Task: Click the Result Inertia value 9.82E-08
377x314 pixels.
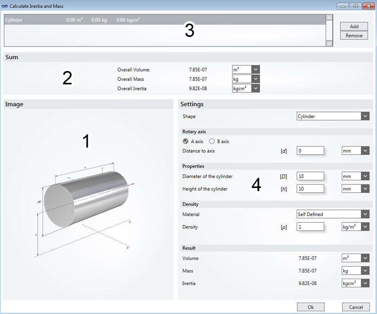Action: pos(308,283)
